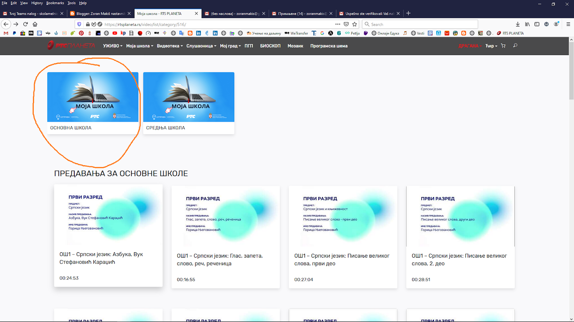
Task: Close the Moja škola RTS PLANETA tab
Action: point(196,14)
